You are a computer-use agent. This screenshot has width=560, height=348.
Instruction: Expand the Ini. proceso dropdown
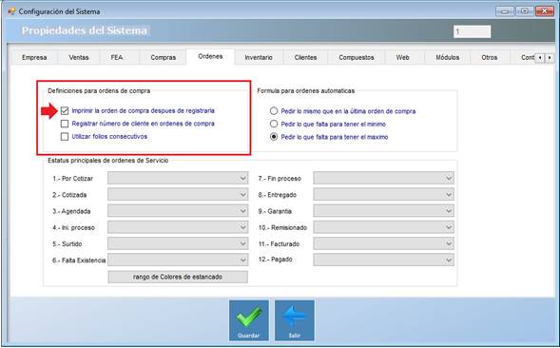(178, 227)
